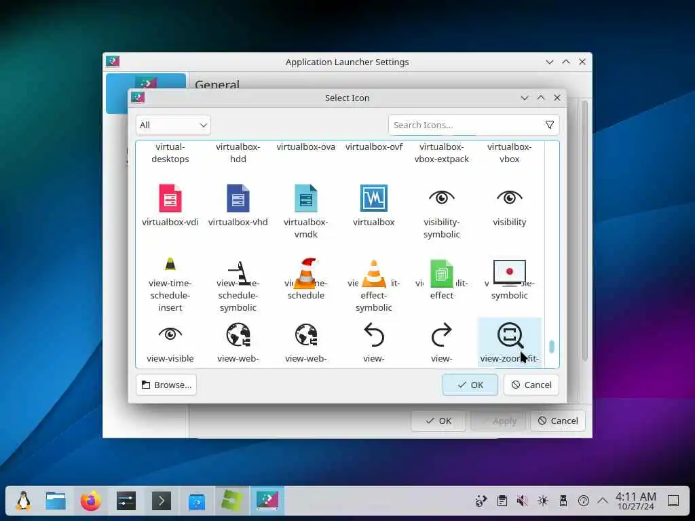695x521 pixels.
Task: Select the virtualbox-vhd icon
Action: [238, 198]
